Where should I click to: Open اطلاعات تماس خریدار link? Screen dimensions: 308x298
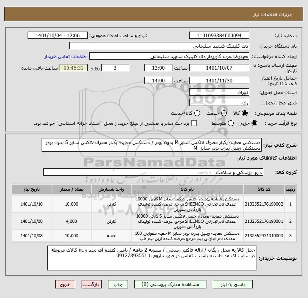click(x=66, y=56)
